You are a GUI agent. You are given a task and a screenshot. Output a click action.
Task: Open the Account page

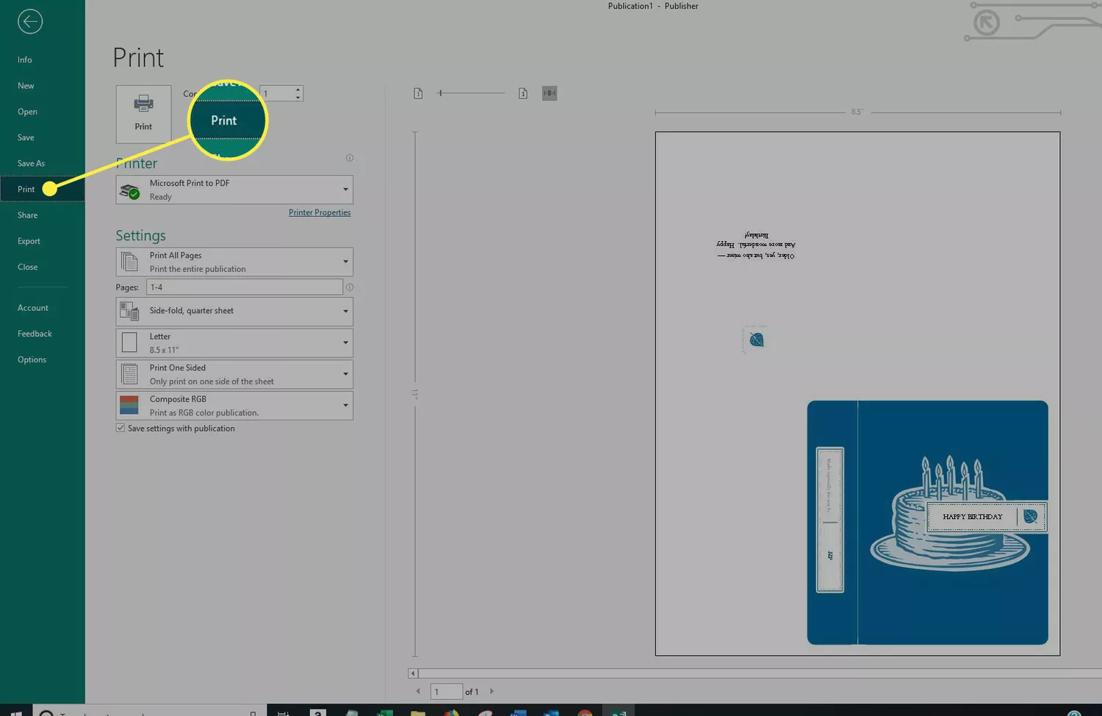click(x=33, y=308)
